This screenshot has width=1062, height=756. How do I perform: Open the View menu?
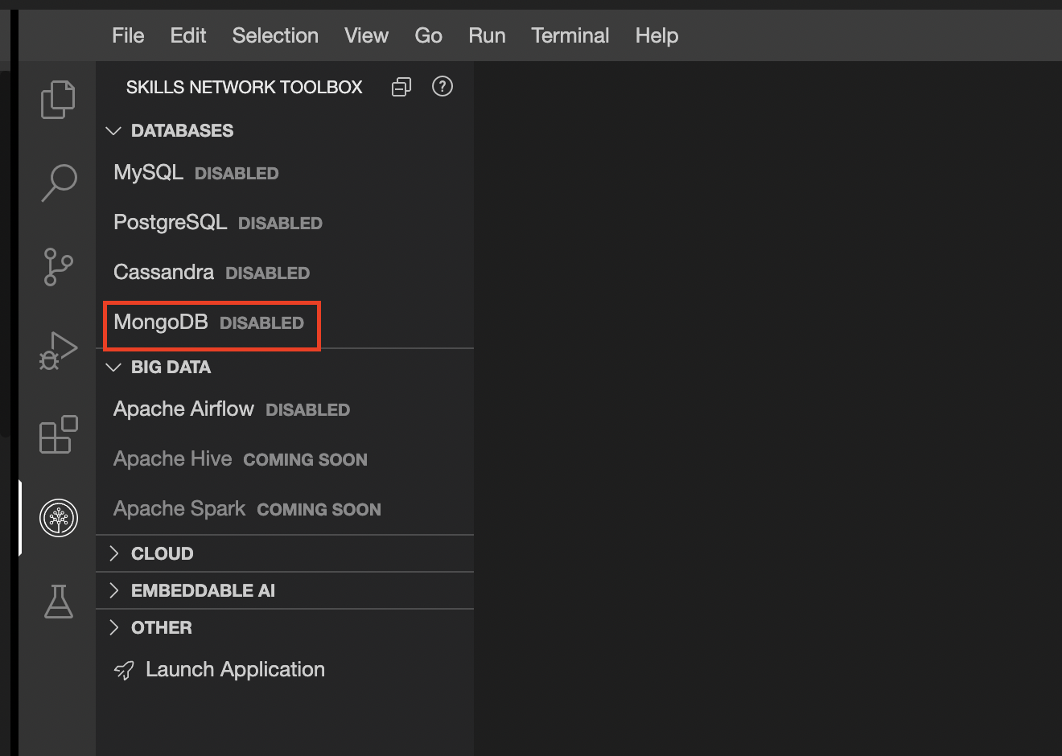pyautogui.click(x=366, y=35)
